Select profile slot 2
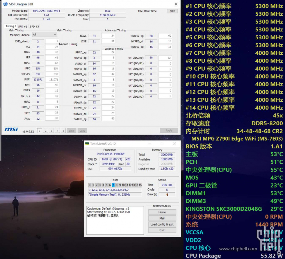The height and width of the screenshot is (259, 285). 45,131
